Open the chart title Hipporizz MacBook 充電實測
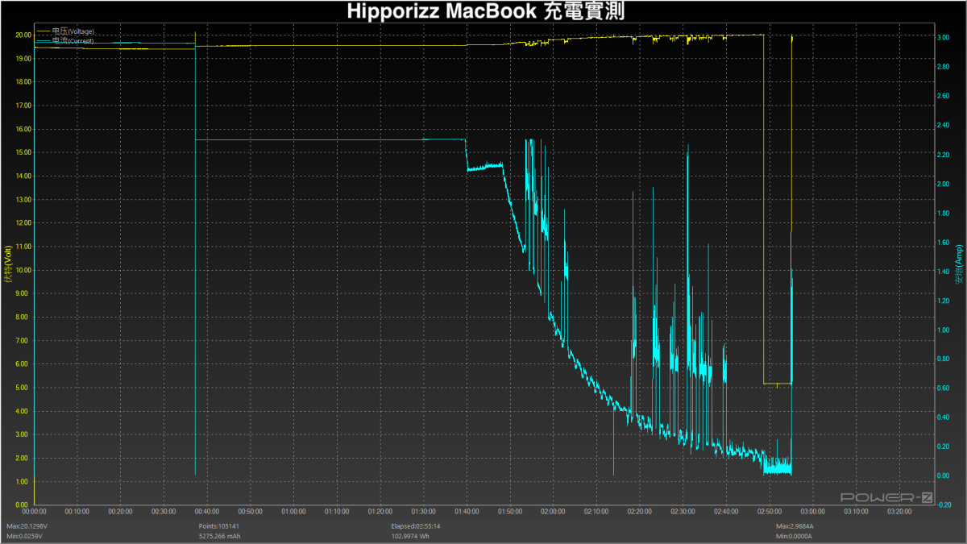Screen dimensions: 967x544 click(483, 11)
